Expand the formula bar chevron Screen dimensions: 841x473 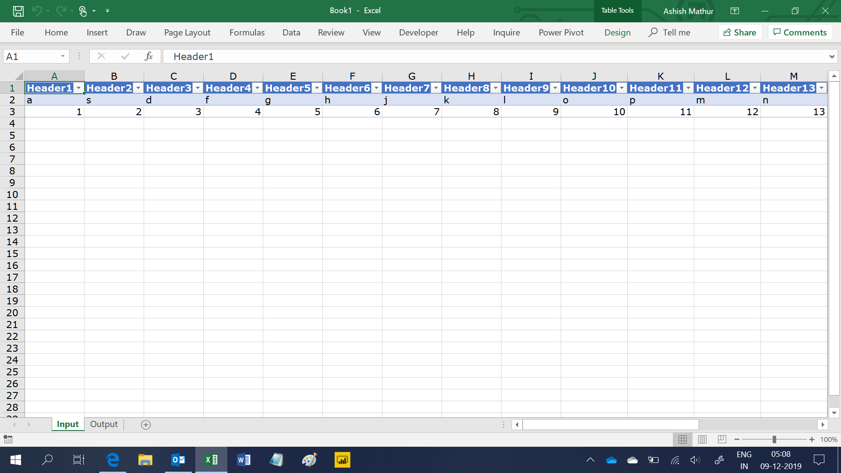coord(831,56)
